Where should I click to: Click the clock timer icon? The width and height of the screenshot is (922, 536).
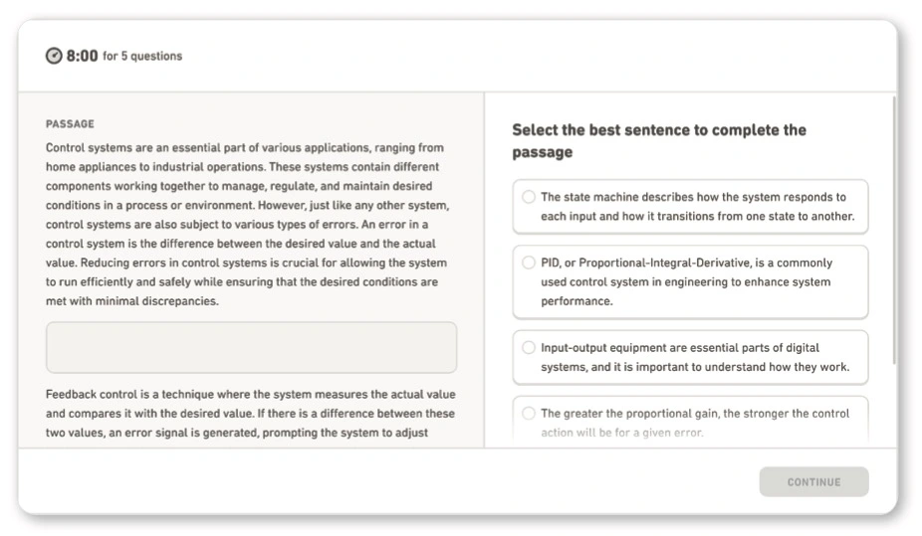coord(54,56)
